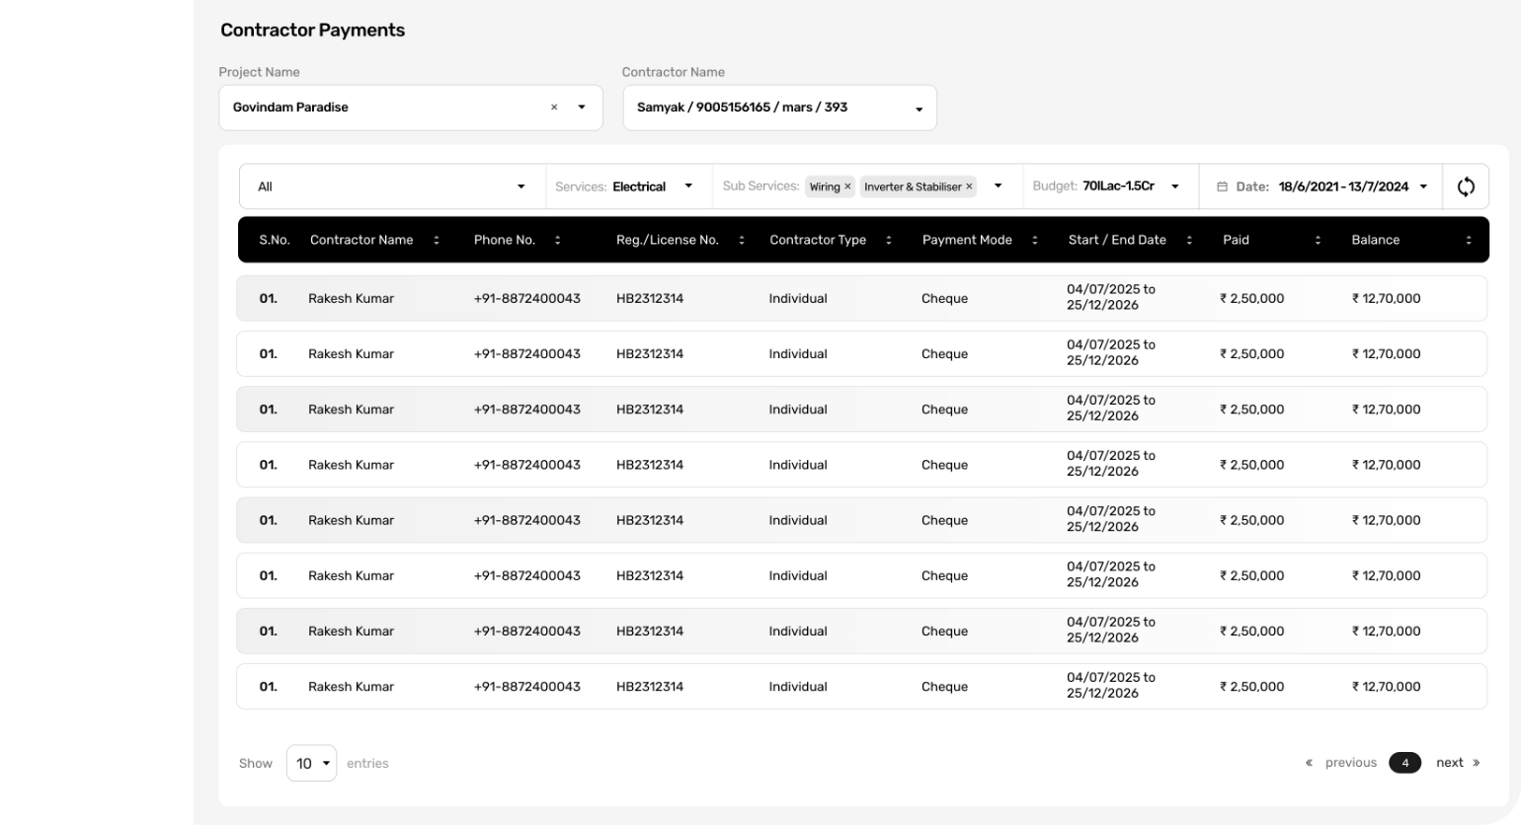Remove the Wiring sub service tag
The image size is (1521, 825).
coord(847,187)
